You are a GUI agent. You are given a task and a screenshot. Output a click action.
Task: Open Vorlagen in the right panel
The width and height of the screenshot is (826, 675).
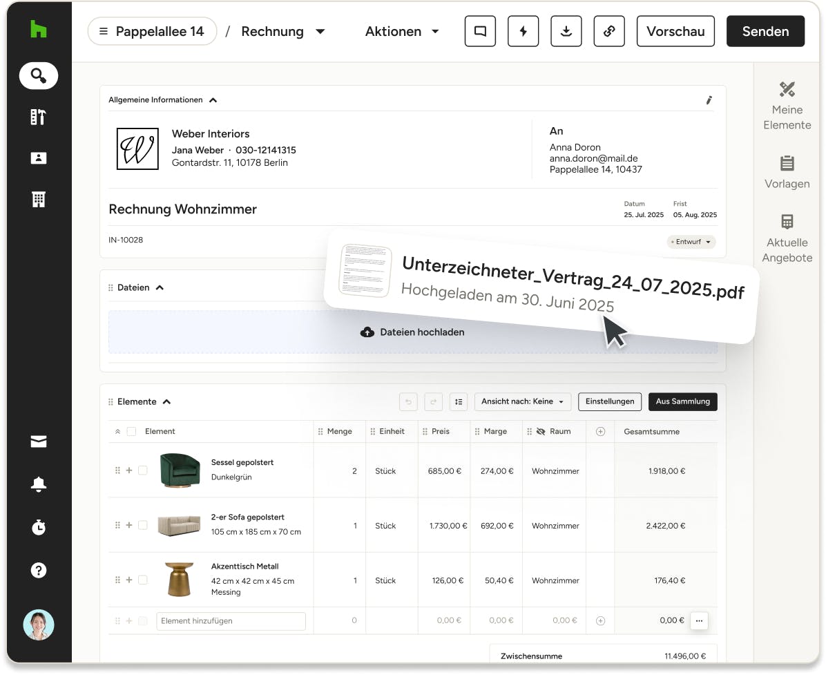pyautogui.click(x=787, y=171)
